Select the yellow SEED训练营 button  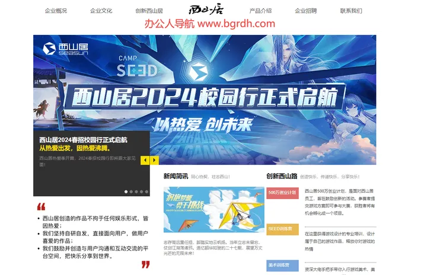click(282, 229)
